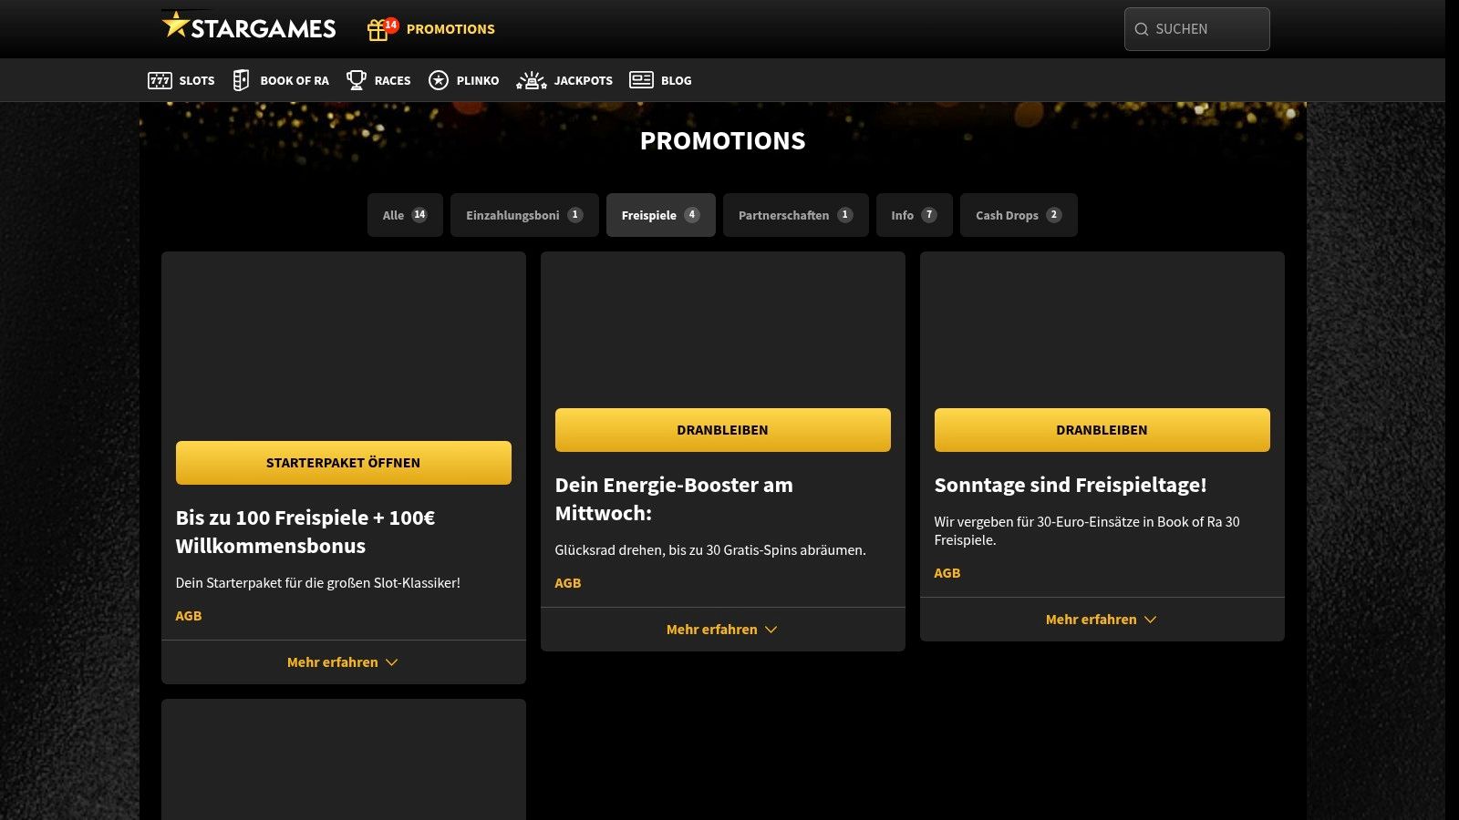1459x820 pixels.
Task: Click heading 'Sonntage sind Freispieltage!'
Action: pyautogui.click(x=1071, y=485)
